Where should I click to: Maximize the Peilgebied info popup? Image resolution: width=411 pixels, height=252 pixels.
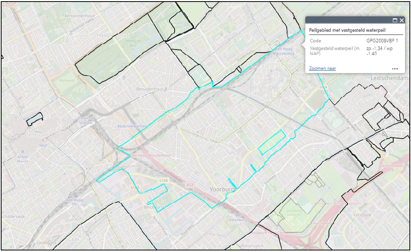pos(395,21)
